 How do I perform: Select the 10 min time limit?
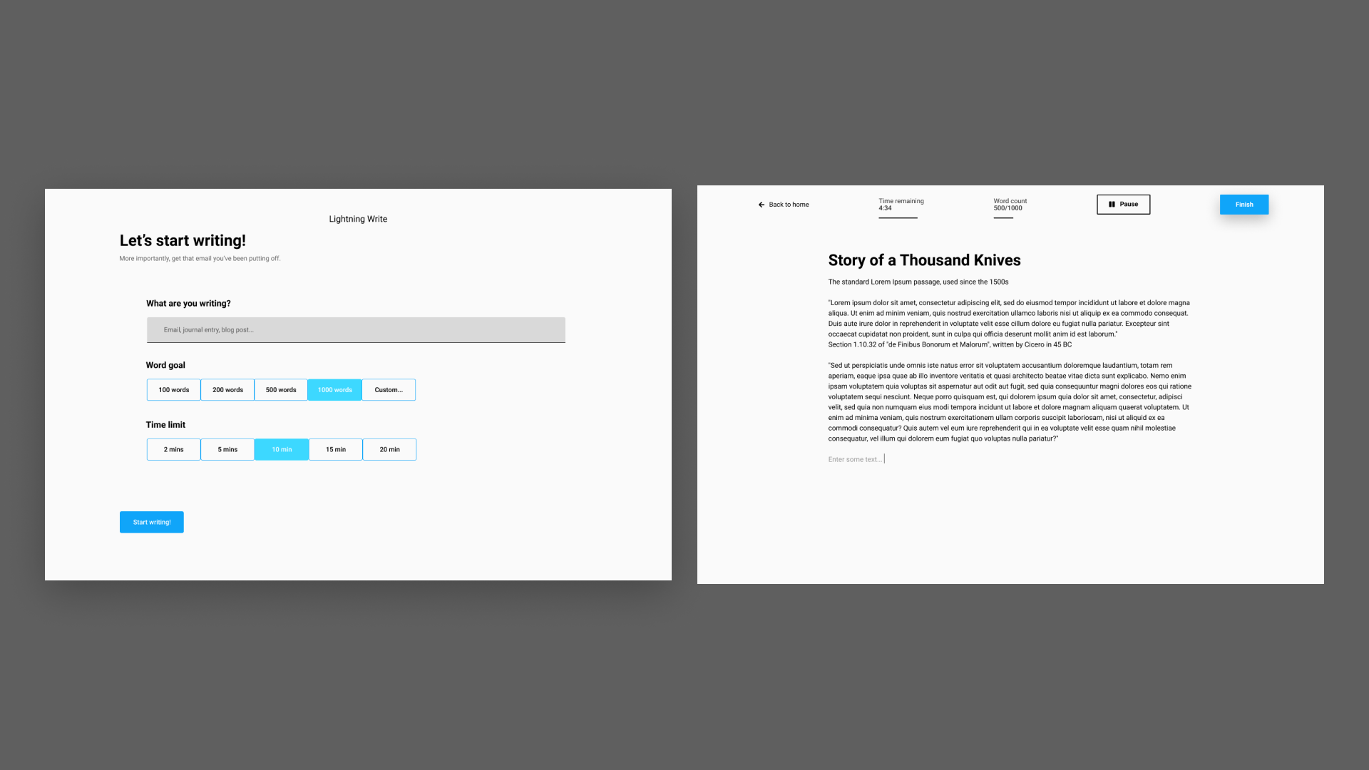pos(281,448)
